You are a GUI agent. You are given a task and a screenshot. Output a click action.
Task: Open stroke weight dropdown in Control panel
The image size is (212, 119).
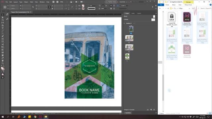pos(96,6)
